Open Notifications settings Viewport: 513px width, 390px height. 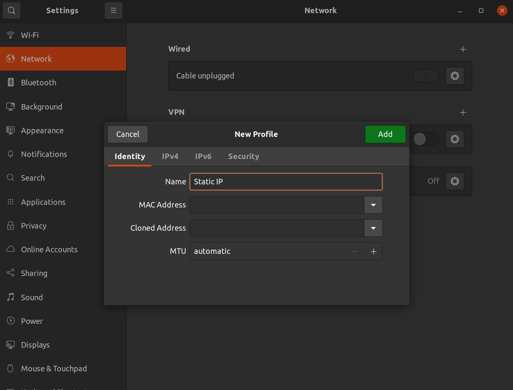pos(52,154)
